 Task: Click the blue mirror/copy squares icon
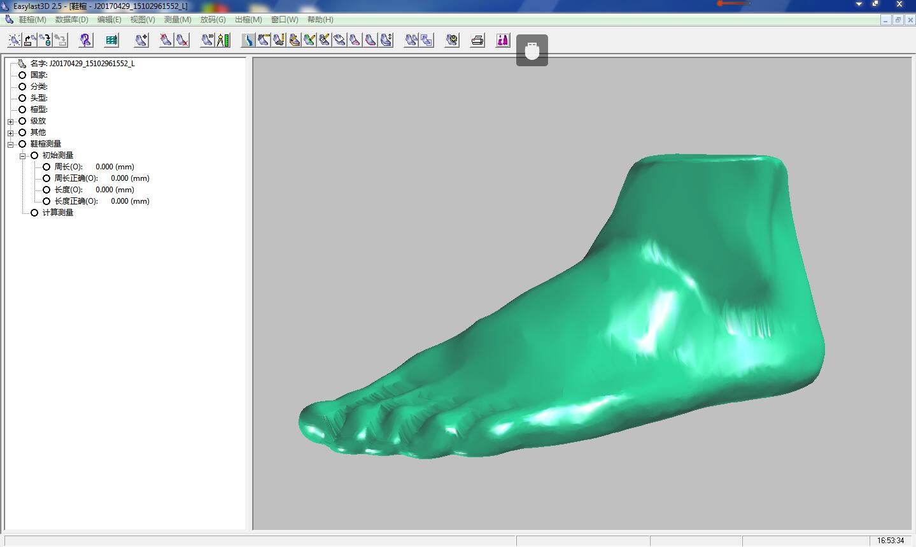point(426,40)
